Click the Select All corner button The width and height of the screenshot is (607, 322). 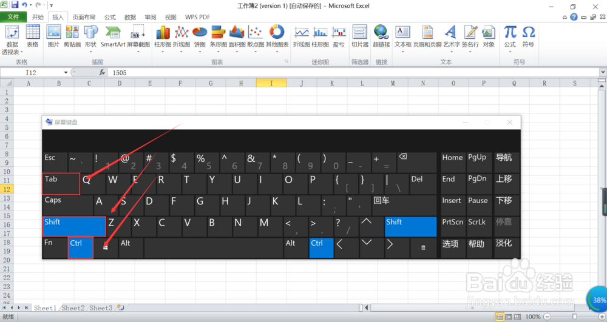7,83
